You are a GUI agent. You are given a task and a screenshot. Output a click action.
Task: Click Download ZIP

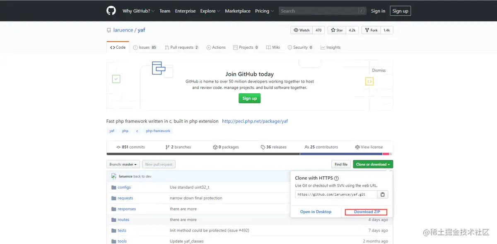(x=367, y=212)
